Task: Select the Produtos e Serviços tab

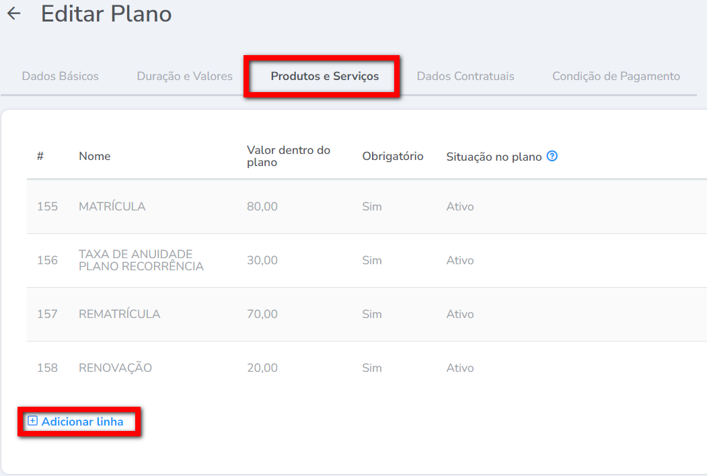Action: 325,76
